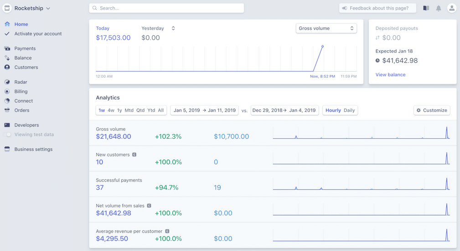This screenshot has height=251, width=460.
Task: Click the notifications bell icon
Action: [x=439, y=8]
